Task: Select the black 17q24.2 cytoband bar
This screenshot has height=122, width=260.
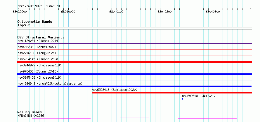Action: [134, 28]
